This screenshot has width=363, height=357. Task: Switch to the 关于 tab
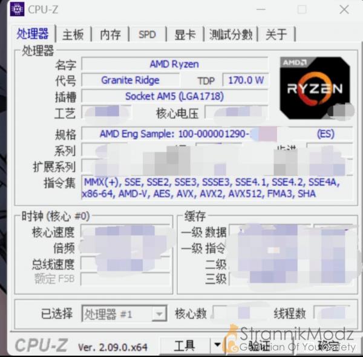[x=276, y=34]
